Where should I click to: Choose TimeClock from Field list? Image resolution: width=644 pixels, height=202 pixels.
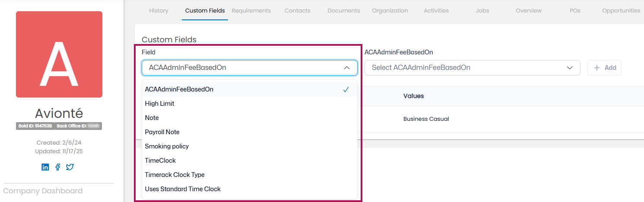[249, 161]
